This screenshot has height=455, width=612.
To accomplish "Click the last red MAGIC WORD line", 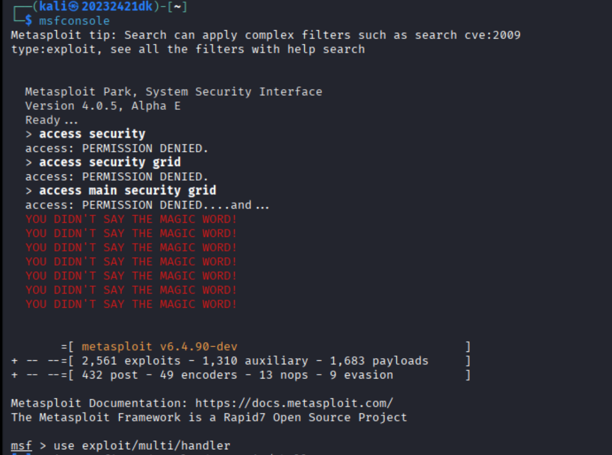I will 131,304.
